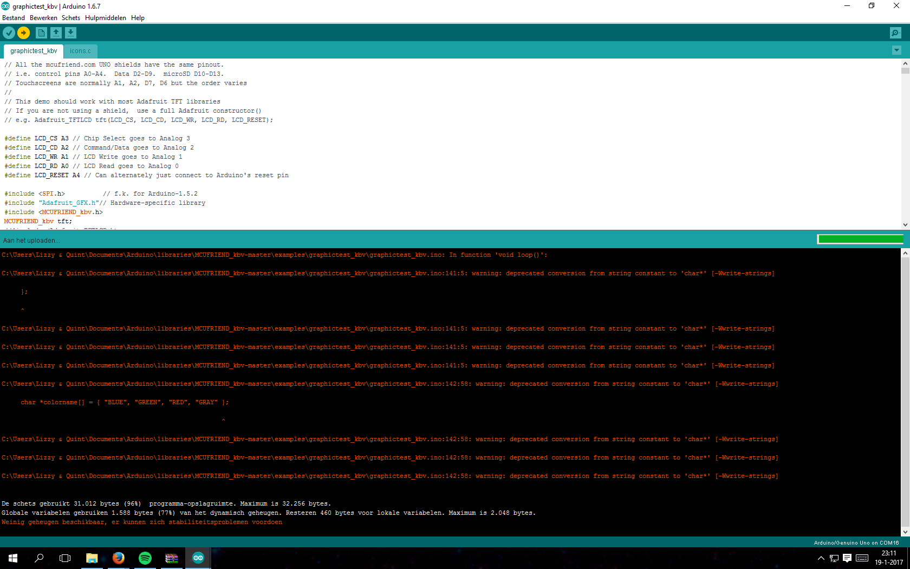Show hidden system tray icons chevron
The image size is (910, 569).
click(x=821, y=558)
